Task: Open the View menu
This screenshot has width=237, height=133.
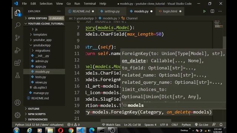Action: point(59,4)
